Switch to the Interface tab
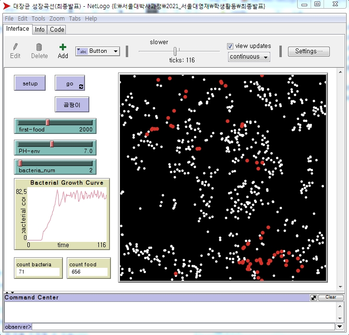The image size is (349, 335). (18, 29)
